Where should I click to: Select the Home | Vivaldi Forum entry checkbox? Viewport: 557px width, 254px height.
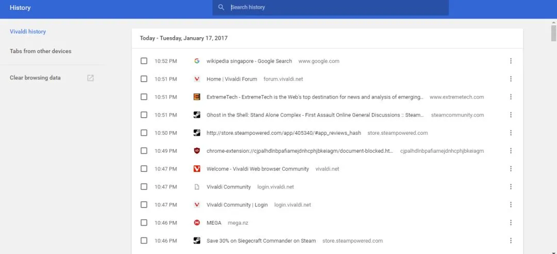[x=143, y=79]
